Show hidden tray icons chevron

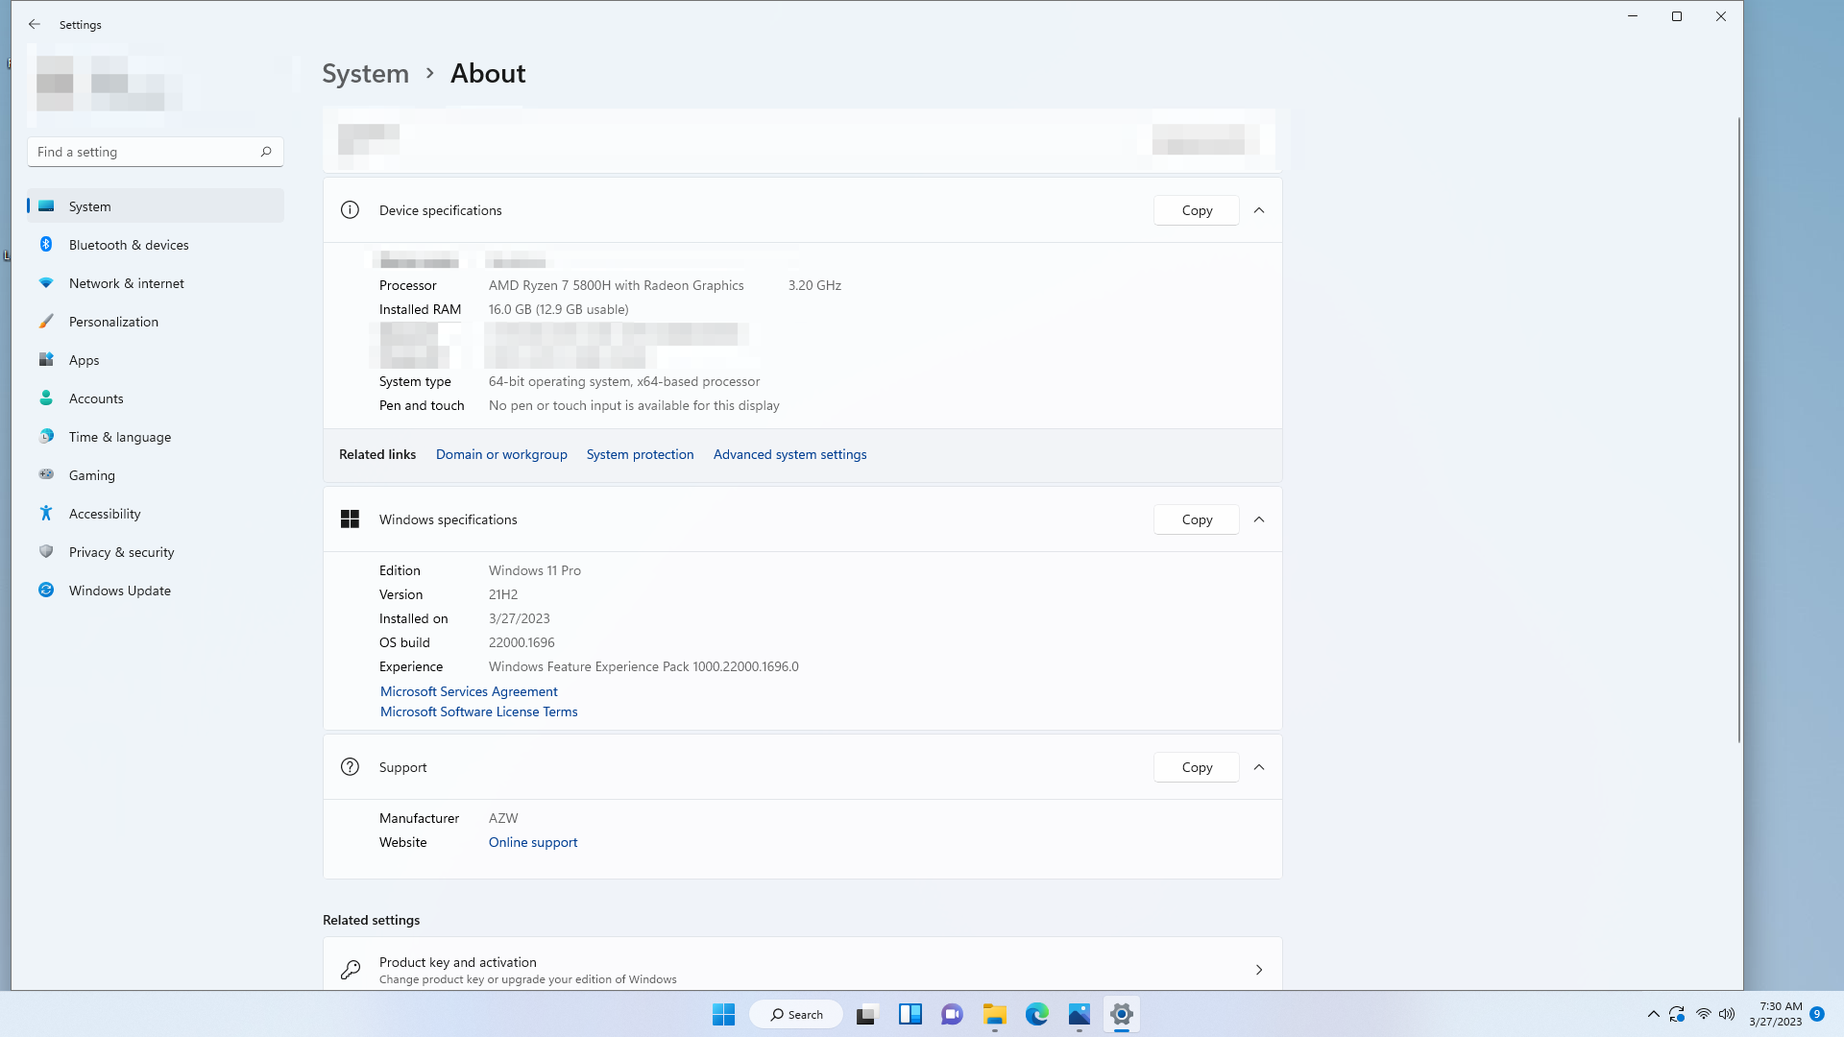point(1654,1014)
